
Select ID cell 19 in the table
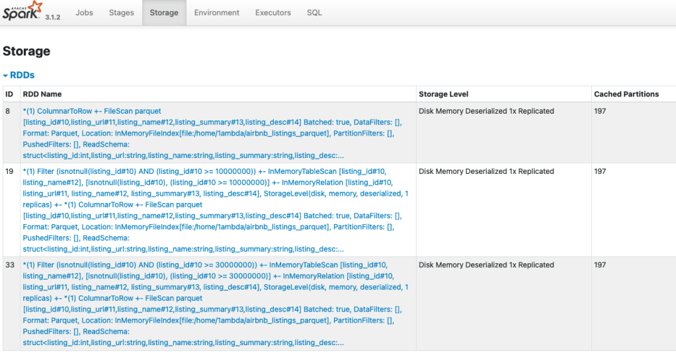point(9,171)
